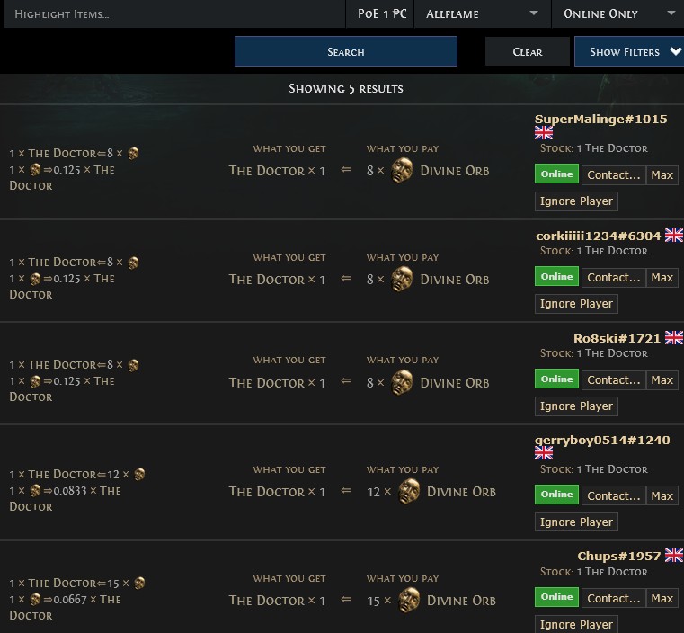Click the Search button

345,51
